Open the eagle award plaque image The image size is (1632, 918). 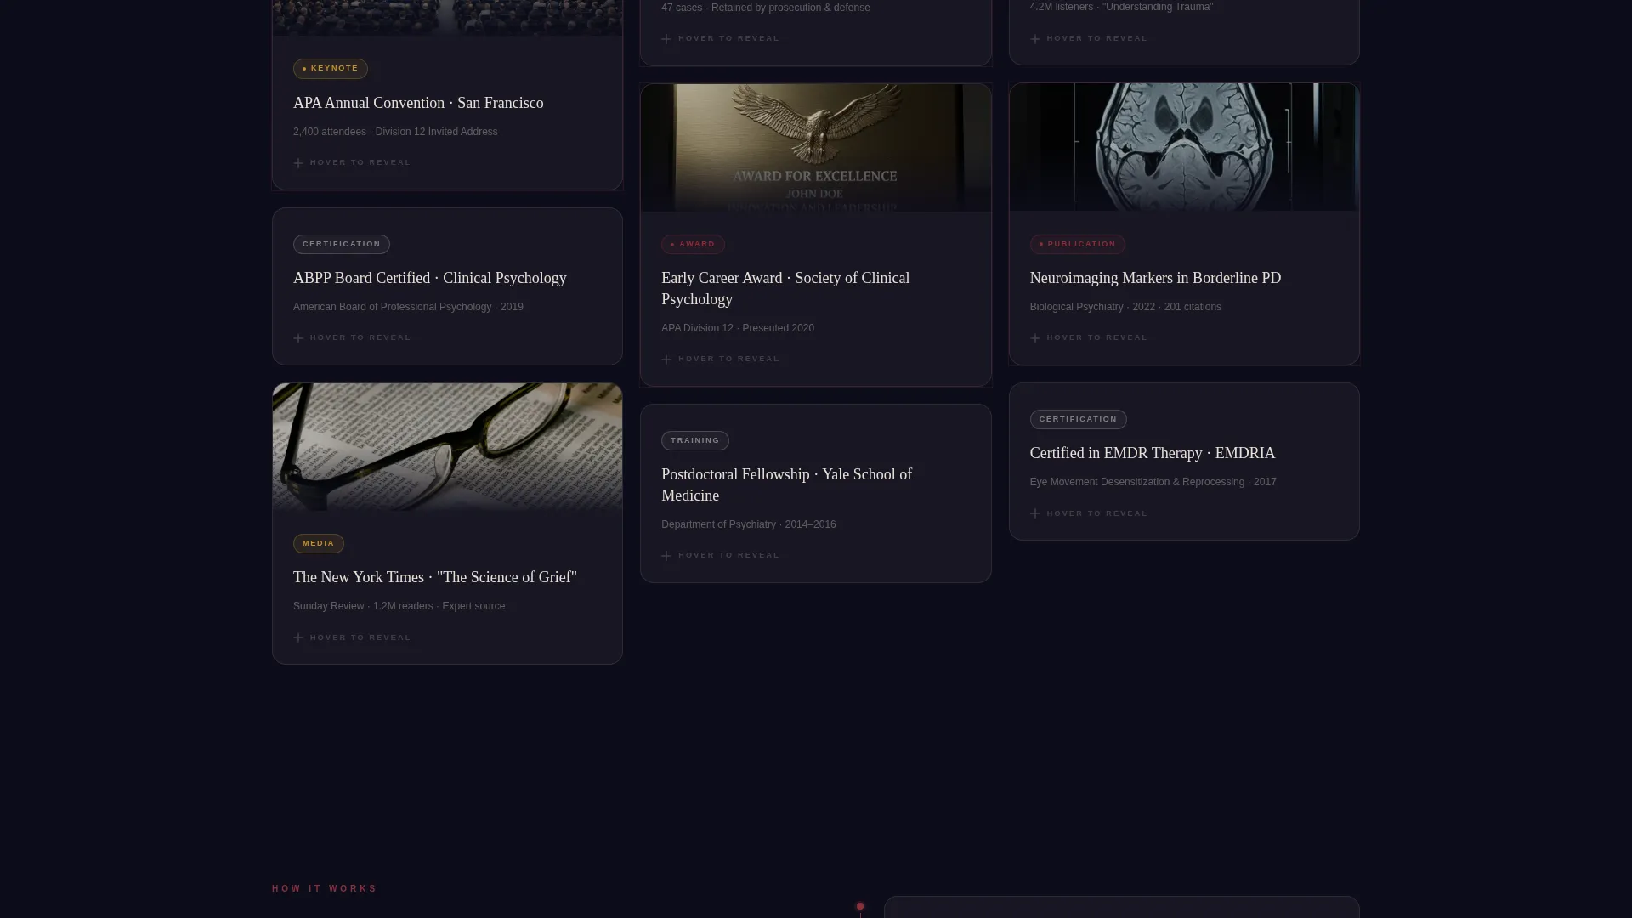pyautogui.click(x=816, y=148)
